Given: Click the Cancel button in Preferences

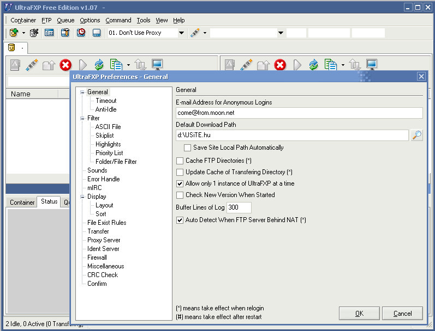Looking at the screenshot, I should point(402,313).
